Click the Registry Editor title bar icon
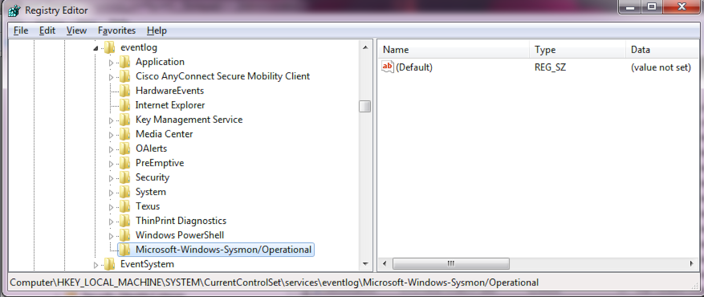This screenshot has width=704, height=297. (x=14, y=10)
